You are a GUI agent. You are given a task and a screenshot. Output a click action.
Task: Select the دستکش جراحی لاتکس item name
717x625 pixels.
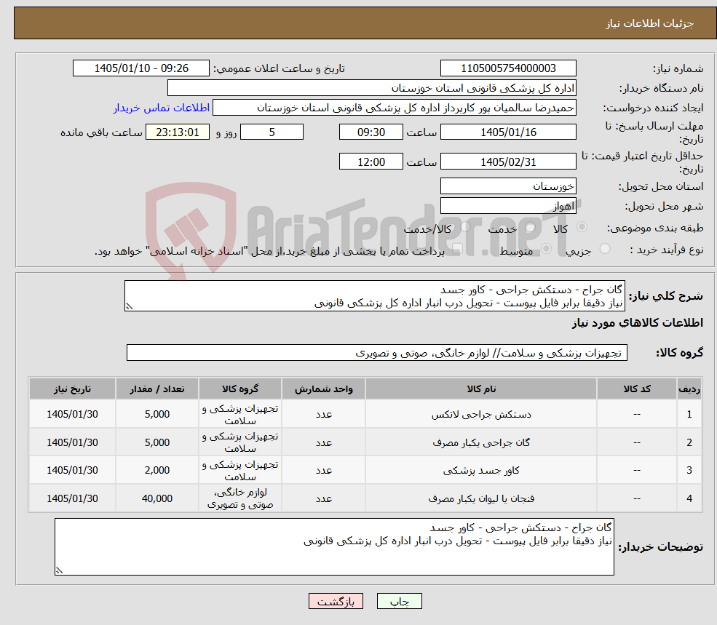tap(481, 414)
